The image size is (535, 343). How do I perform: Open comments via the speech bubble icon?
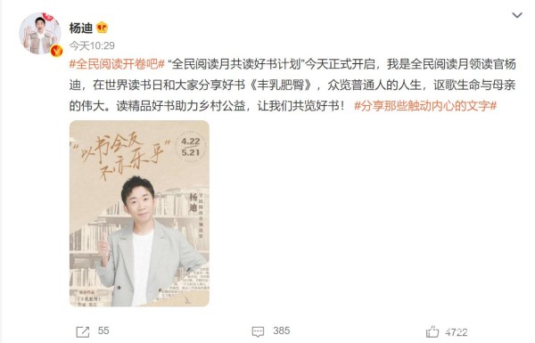258,331
